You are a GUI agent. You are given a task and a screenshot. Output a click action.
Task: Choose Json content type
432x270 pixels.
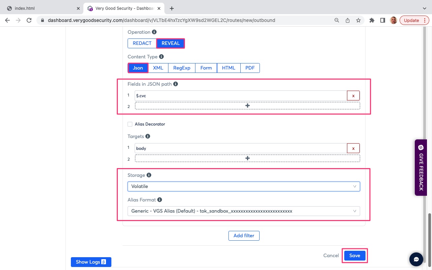[x=138, y=68]
